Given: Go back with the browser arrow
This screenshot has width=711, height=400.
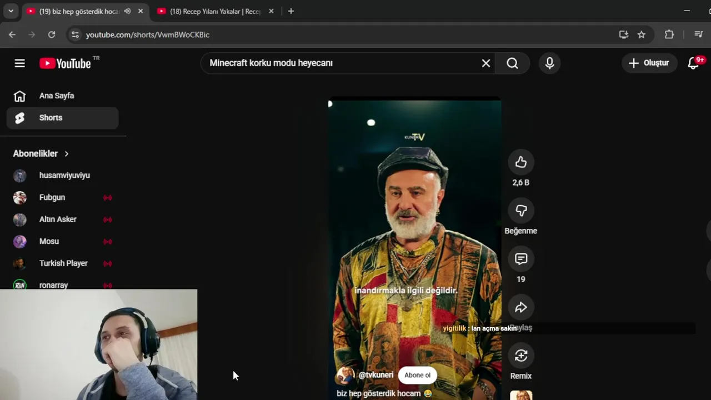Looking at the screenshot, I should 12,34.
